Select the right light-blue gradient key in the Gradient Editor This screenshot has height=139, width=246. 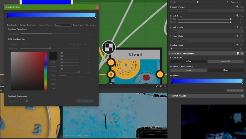coord(95,17)
